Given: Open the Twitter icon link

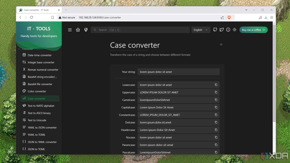Looking at the screenshot, I should click(x=222, y=30).
